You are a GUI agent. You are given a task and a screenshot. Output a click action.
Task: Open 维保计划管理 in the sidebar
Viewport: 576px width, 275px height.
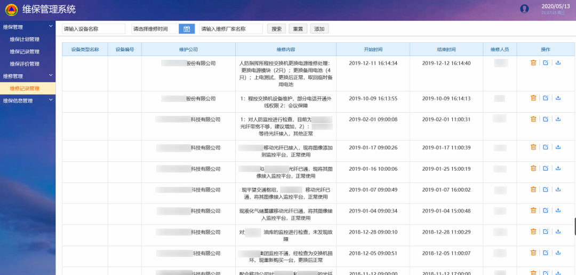(25, 40)
